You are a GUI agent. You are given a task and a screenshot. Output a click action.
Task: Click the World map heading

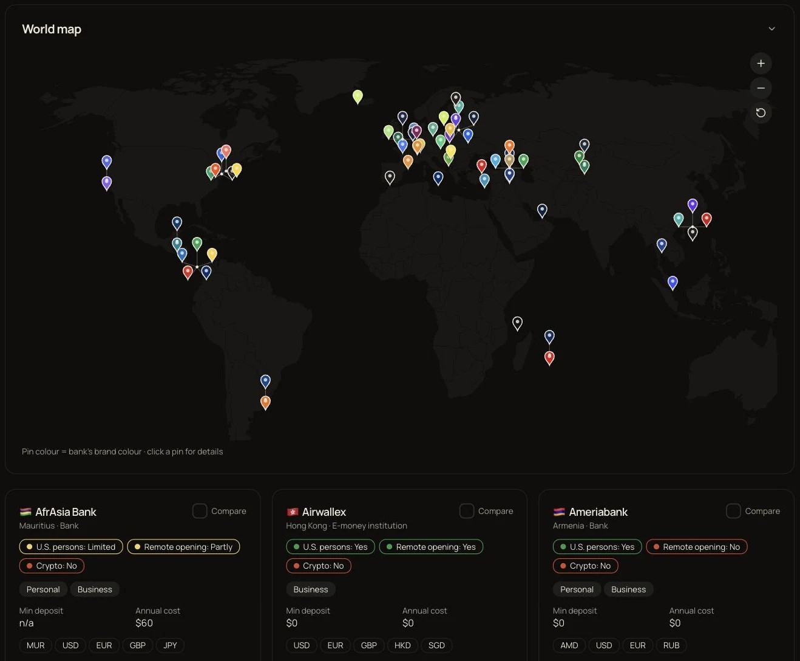coord(52,29)
